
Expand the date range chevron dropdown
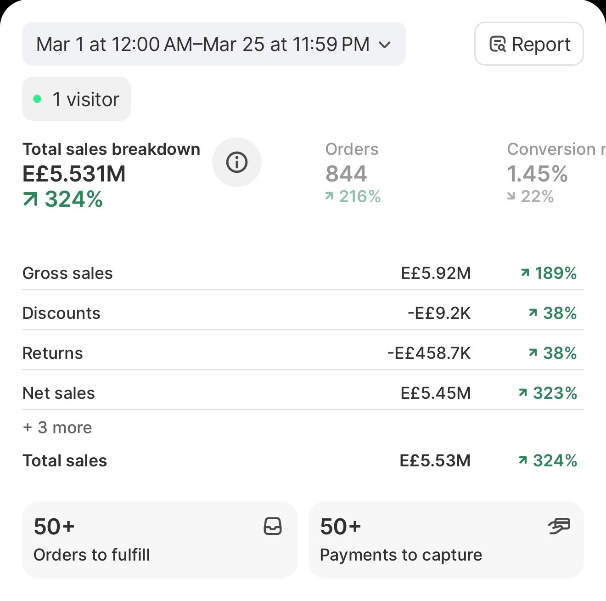(x=385, y=45)
